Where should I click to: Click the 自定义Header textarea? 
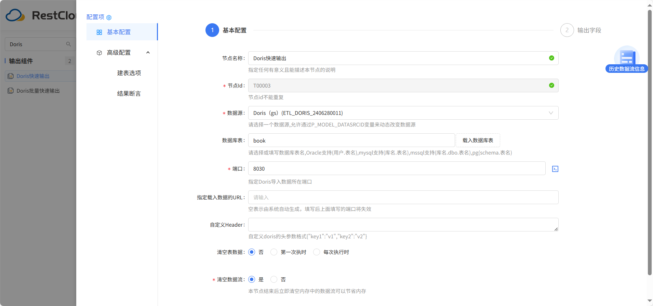[403, 225]
